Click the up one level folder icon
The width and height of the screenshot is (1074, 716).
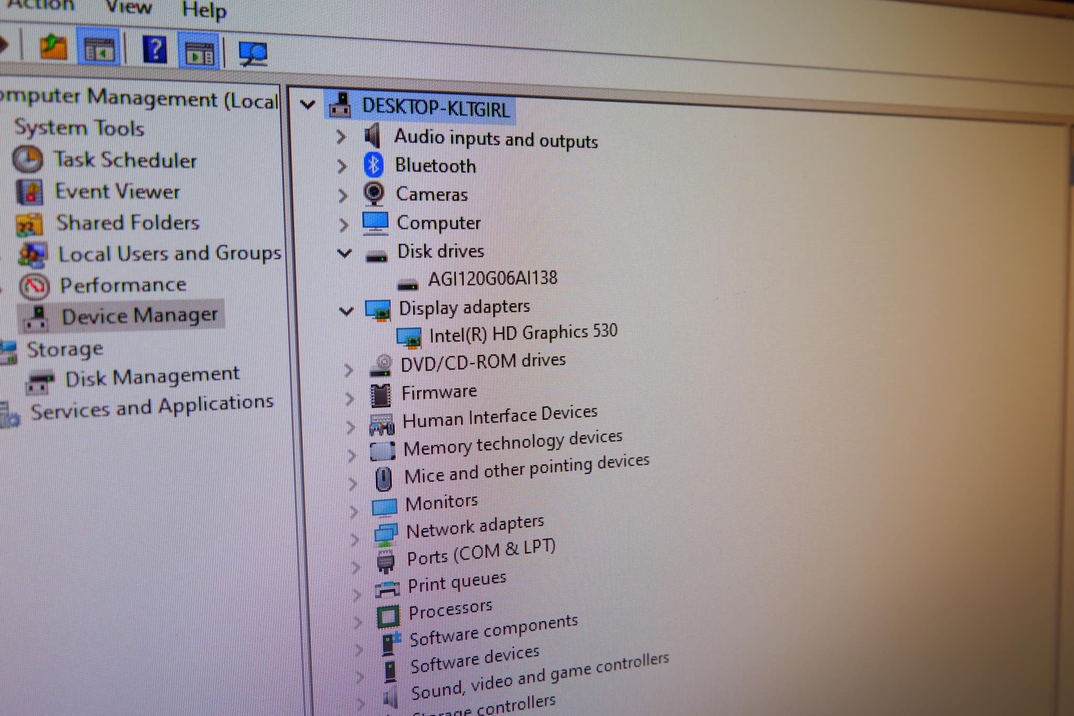pos(53,47)
